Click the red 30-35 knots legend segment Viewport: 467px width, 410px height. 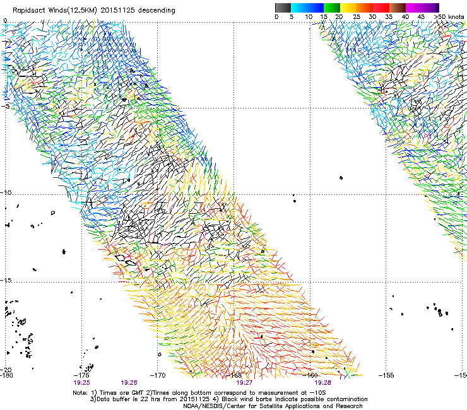[381, 8]
